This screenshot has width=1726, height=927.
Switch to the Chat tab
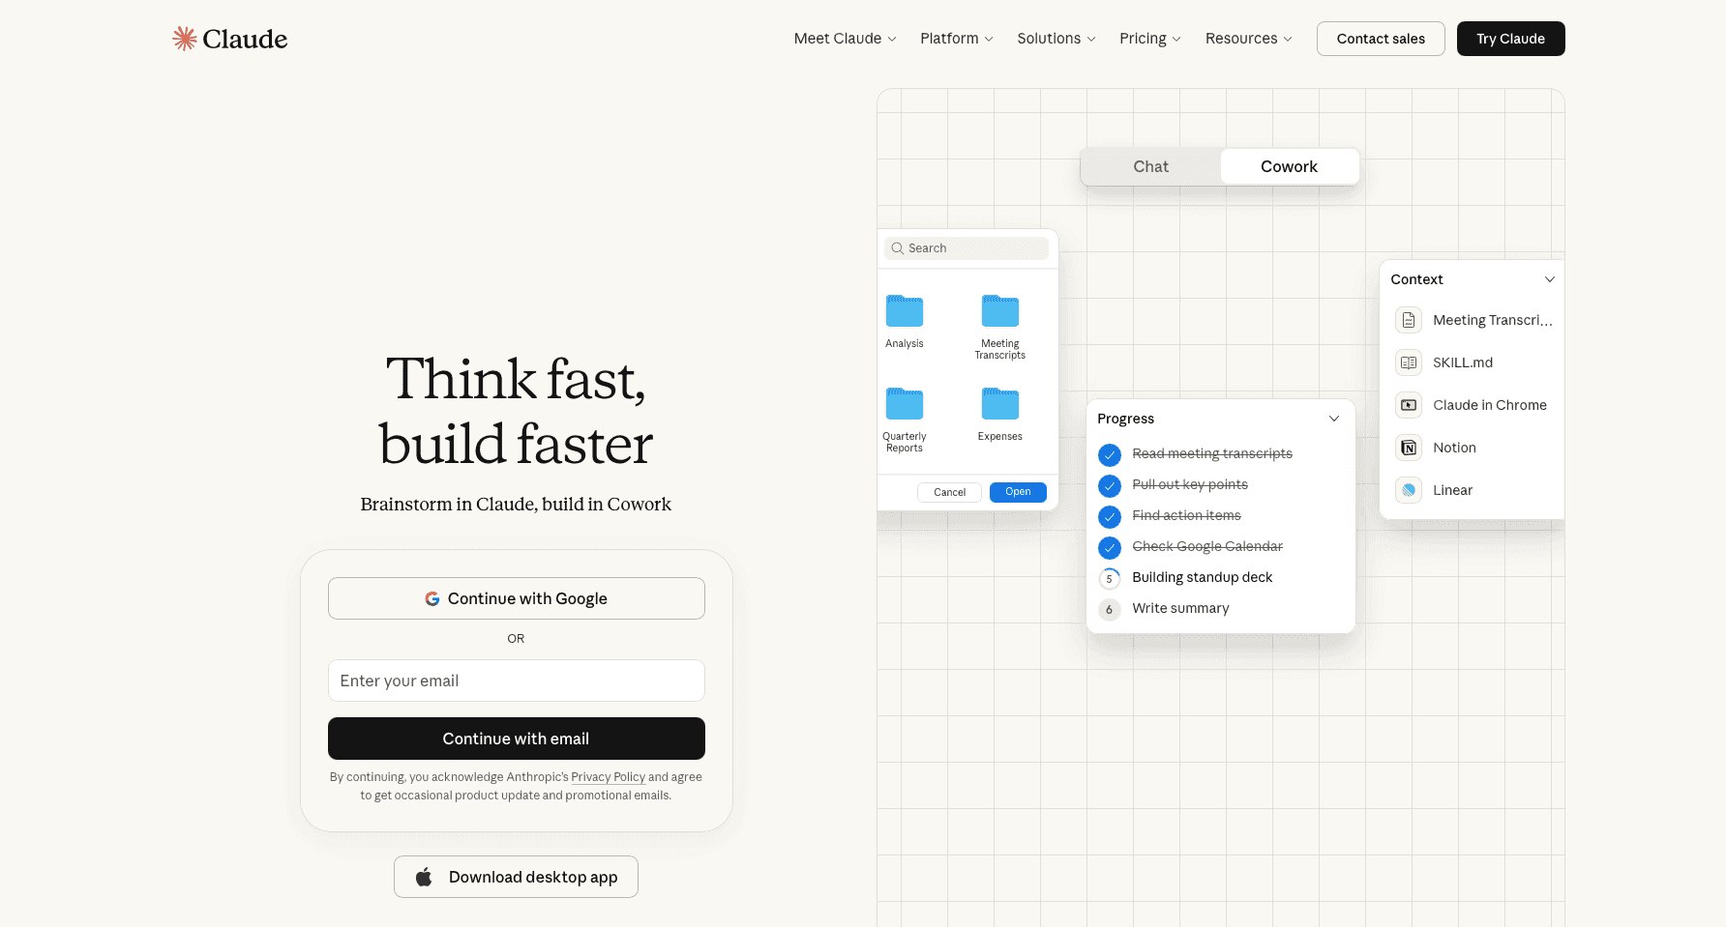click(x=1150, y=166)
